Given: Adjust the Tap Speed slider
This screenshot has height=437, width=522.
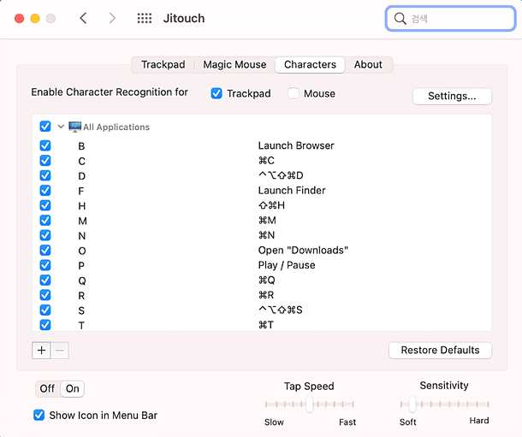Looking at the screenshot, I should pyautogui.click(x=309, y=405).
